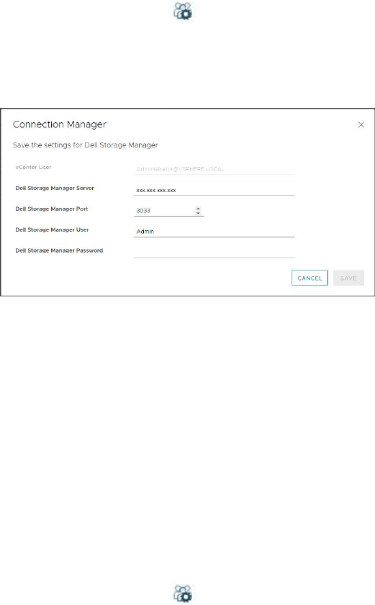This screenshot has height=605, width=375.
Task: Select the xxx.xxx.xxx.xxx server address text
Action: [156, 190]
